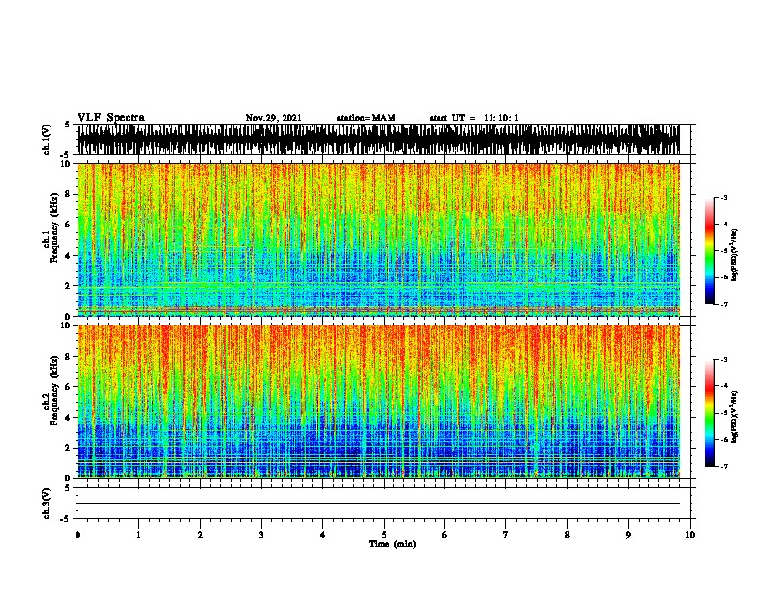The image size is (777, 600).
Task: Select the ch.2 color bar log(PSD) label
Action: point(735,417)
